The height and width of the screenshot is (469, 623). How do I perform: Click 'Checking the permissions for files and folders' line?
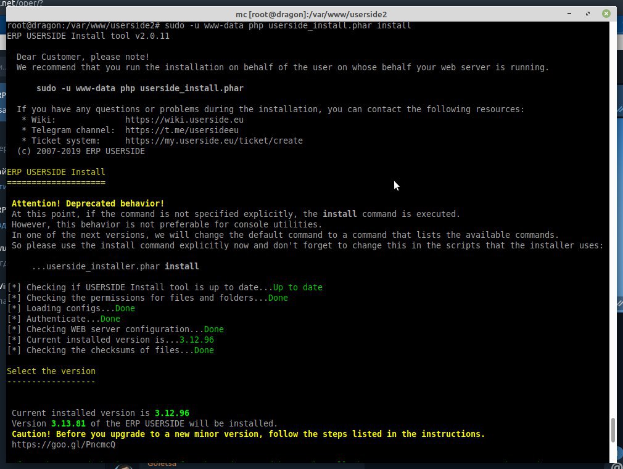147,298
